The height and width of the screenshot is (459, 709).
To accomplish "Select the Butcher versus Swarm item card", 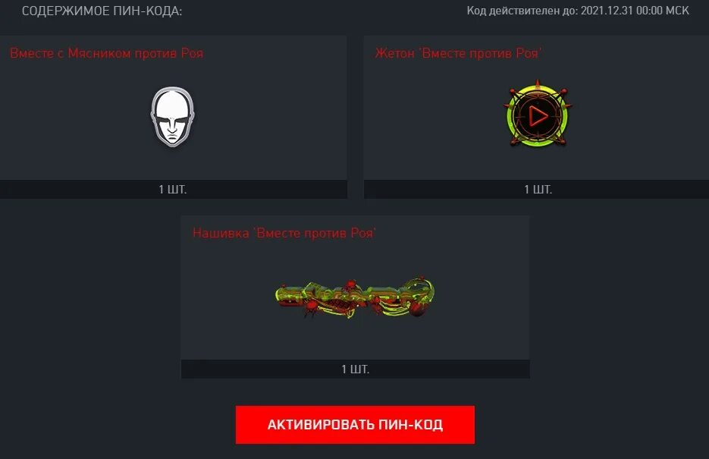I will pos(173,117).
